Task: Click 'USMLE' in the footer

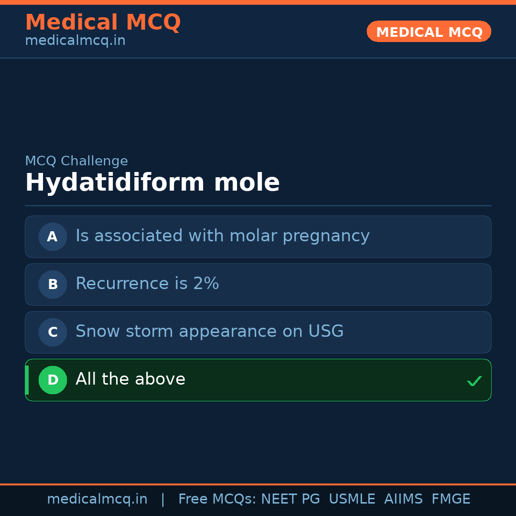Action: click(x=352, y=499)
